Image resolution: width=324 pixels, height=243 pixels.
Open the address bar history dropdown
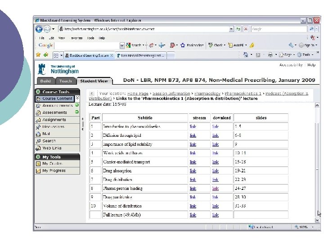pos(231,29)
